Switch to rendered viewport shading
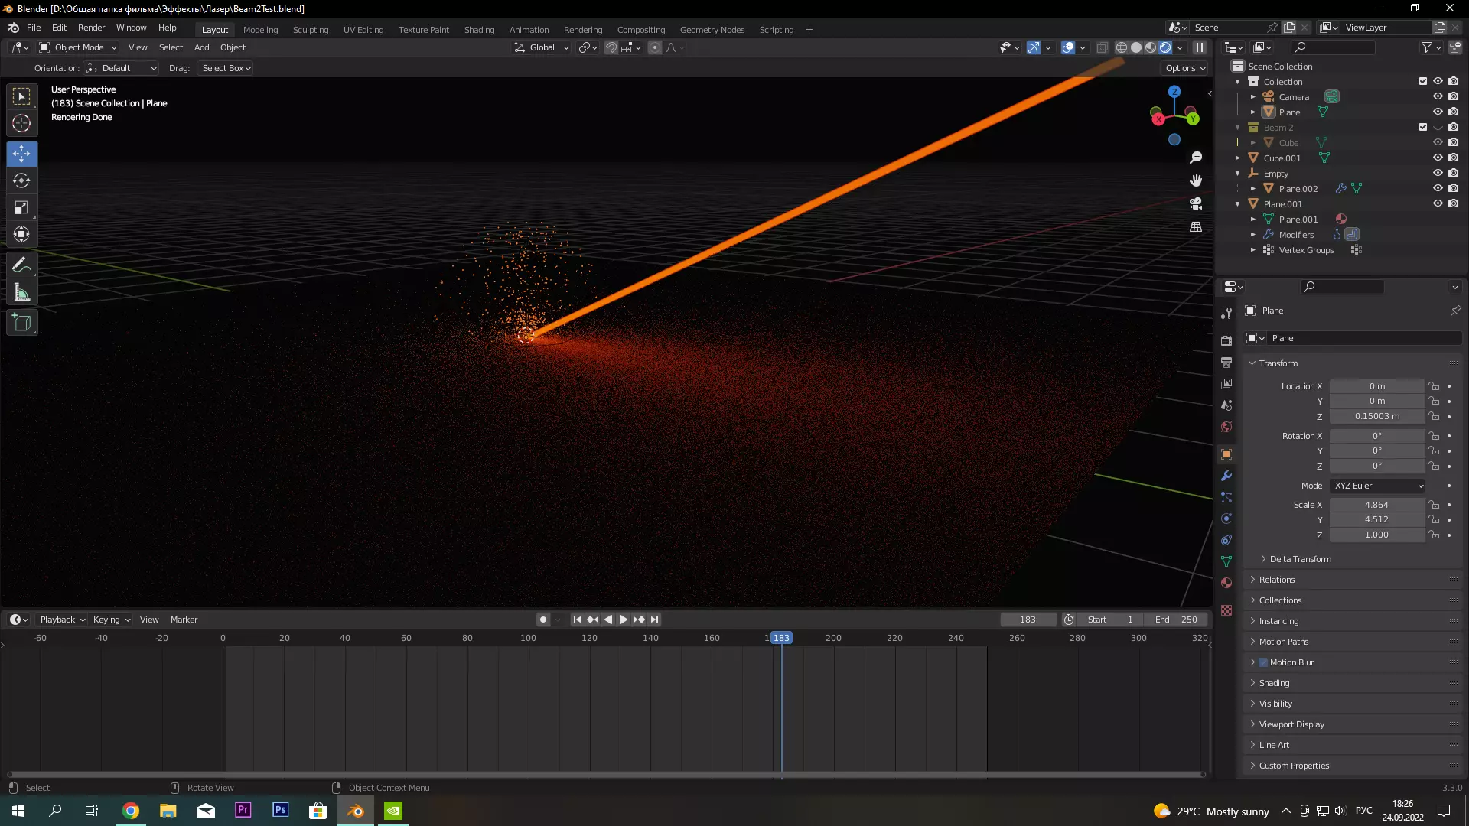Screen dimensions: 1469x826 (x=1165, y=47)
